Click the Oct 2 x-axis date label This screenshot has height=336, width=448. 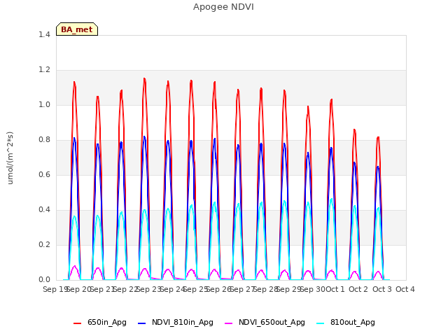[358, 289]
